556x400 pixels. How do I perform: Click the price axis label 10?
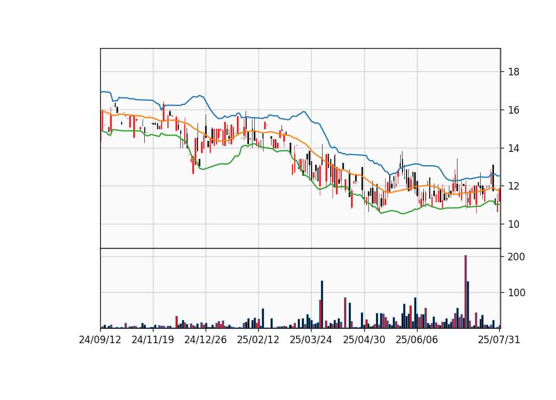coord(514,224)
